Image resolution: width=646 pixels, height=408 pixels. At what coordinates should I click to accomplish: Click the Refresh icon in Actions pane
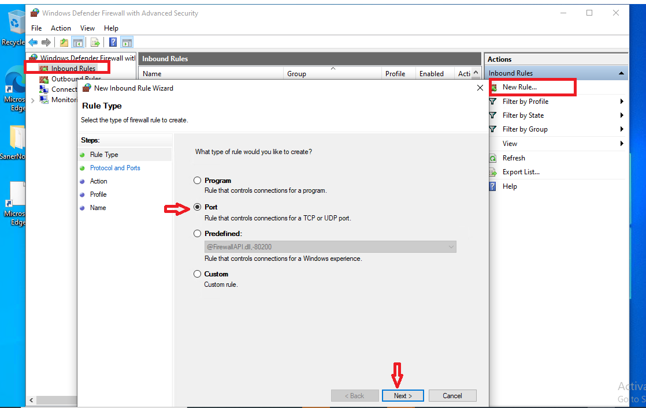(493, 158)
